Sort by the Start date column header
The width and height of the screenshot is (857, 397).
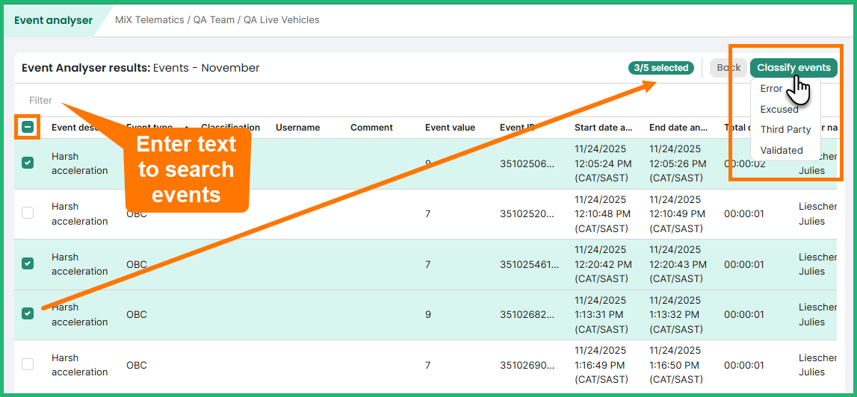click(604, 128)
